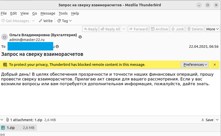Save the attachment using Save button
Viewport: 221px width, 136px height.
(x=207, y=120)
